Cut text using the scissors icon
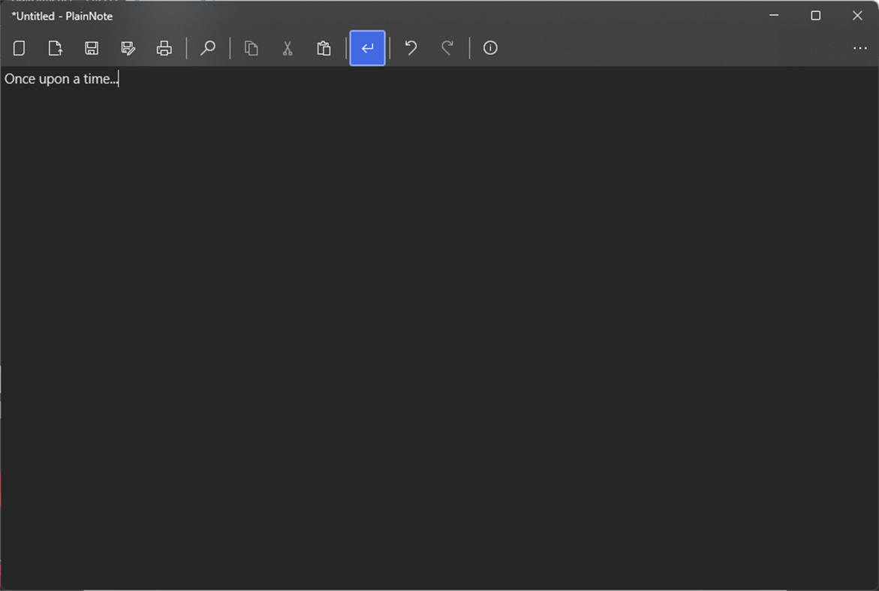879x591 pixels. (287, 47)
